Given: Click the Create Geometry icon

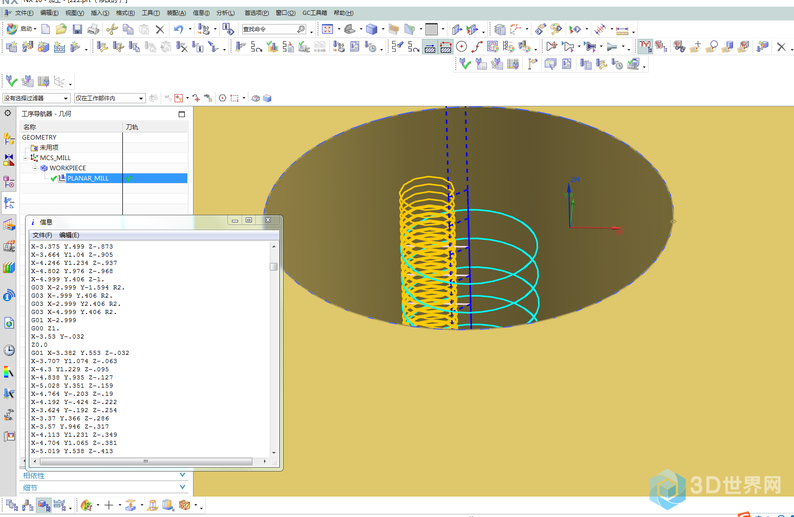Looking at the screenshot, I should 44,47.
